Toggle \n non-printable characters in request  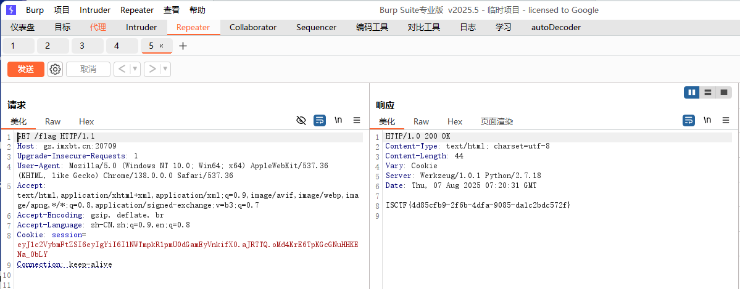338,120
